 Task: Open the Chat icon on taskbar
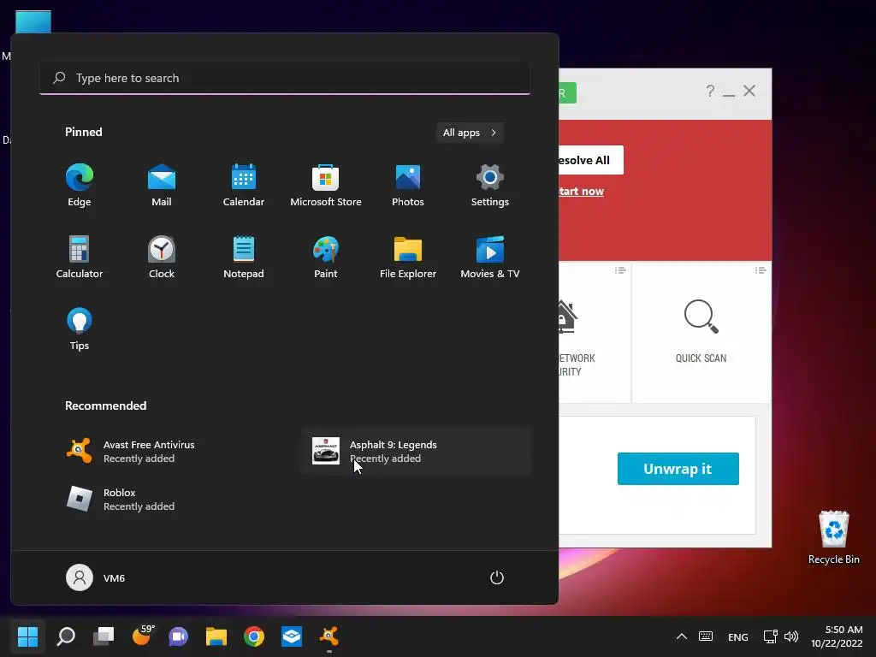179,636
